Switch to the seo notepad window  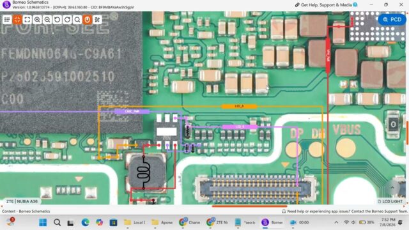pos(245,222)
